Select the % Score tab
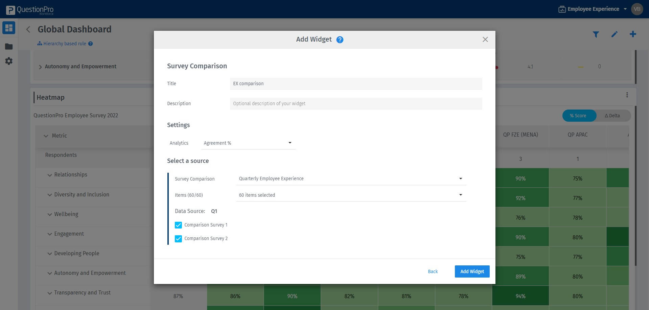 pyautogui.click(x=579, y=115)
